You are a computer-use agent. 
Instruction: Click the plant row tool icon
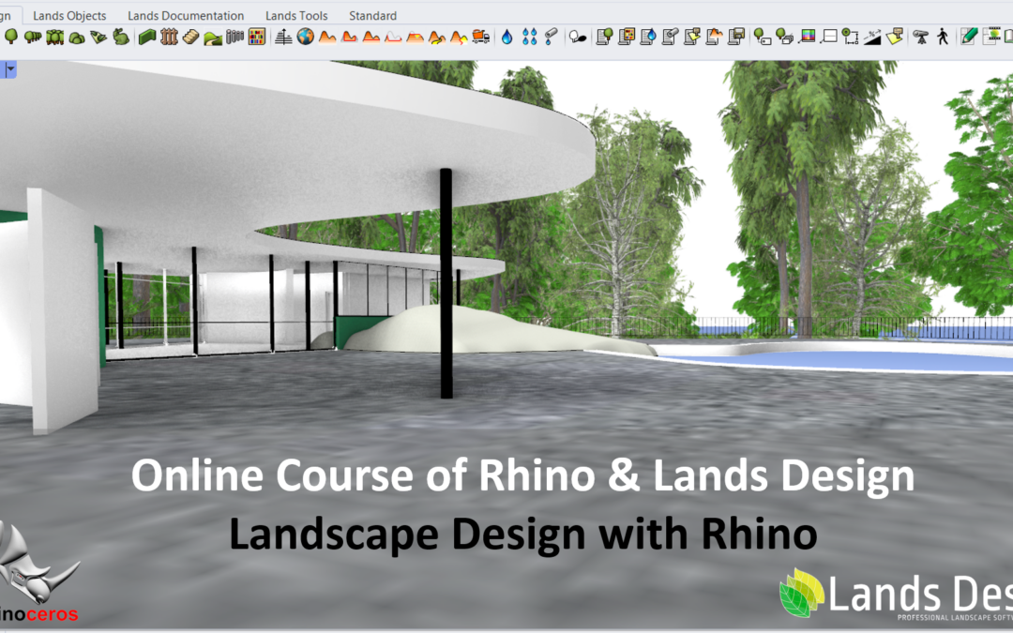tap(32, 37)
